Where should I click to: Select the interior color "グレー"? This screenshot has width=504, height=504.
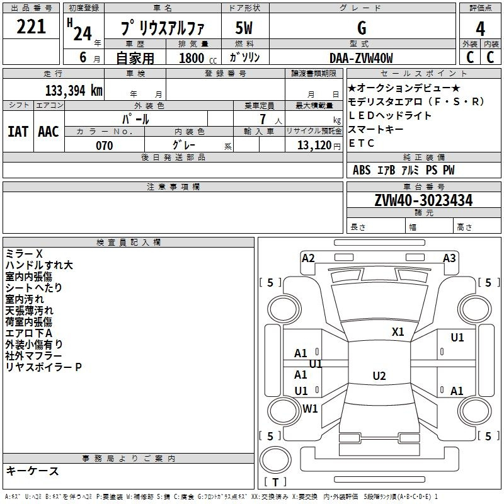tap(184, 145)
